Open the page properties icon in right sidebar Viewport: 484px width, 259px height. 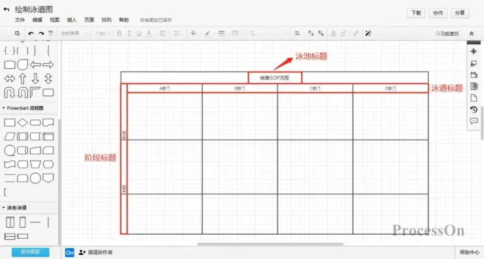474,86
